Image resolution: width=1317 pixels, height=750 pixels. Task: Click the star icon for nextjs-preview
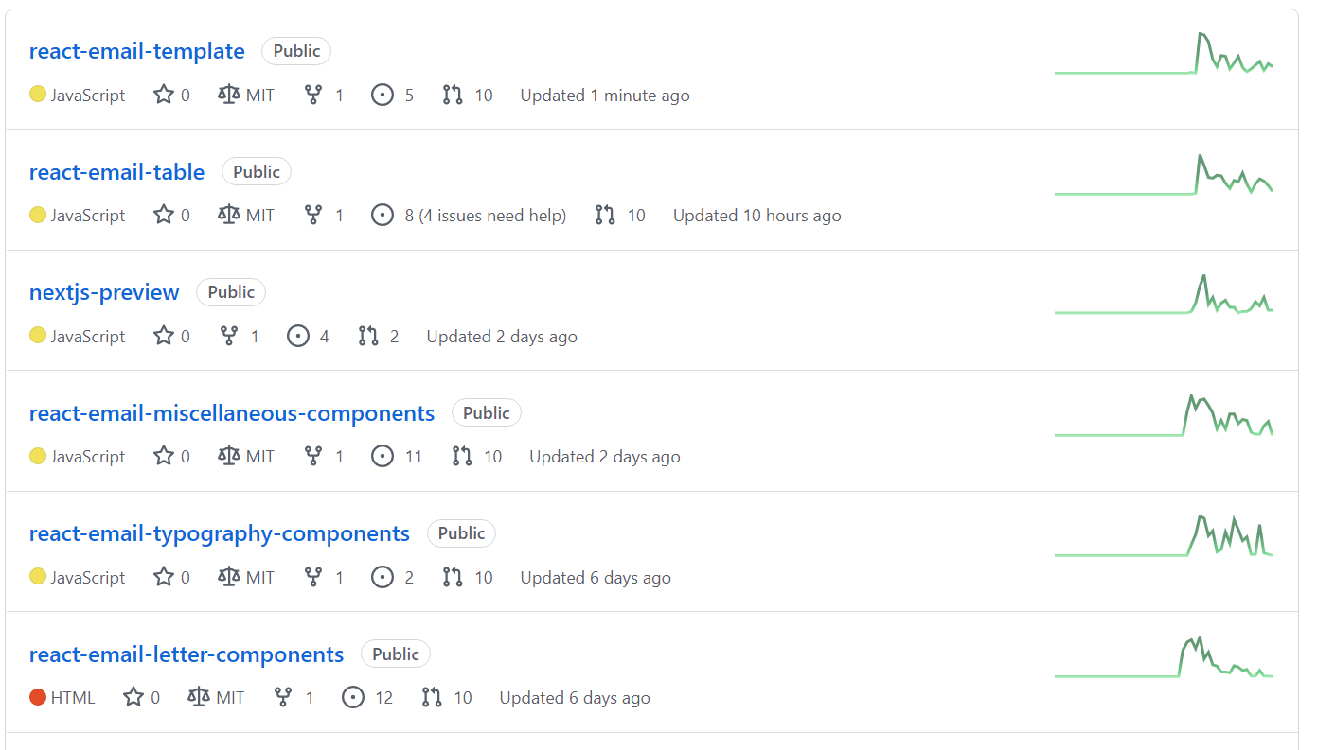[164, 336]
